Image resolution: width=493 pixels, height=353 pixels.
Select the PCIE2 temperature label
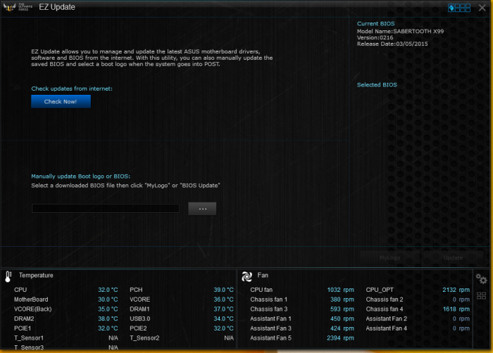click(138, 328)
